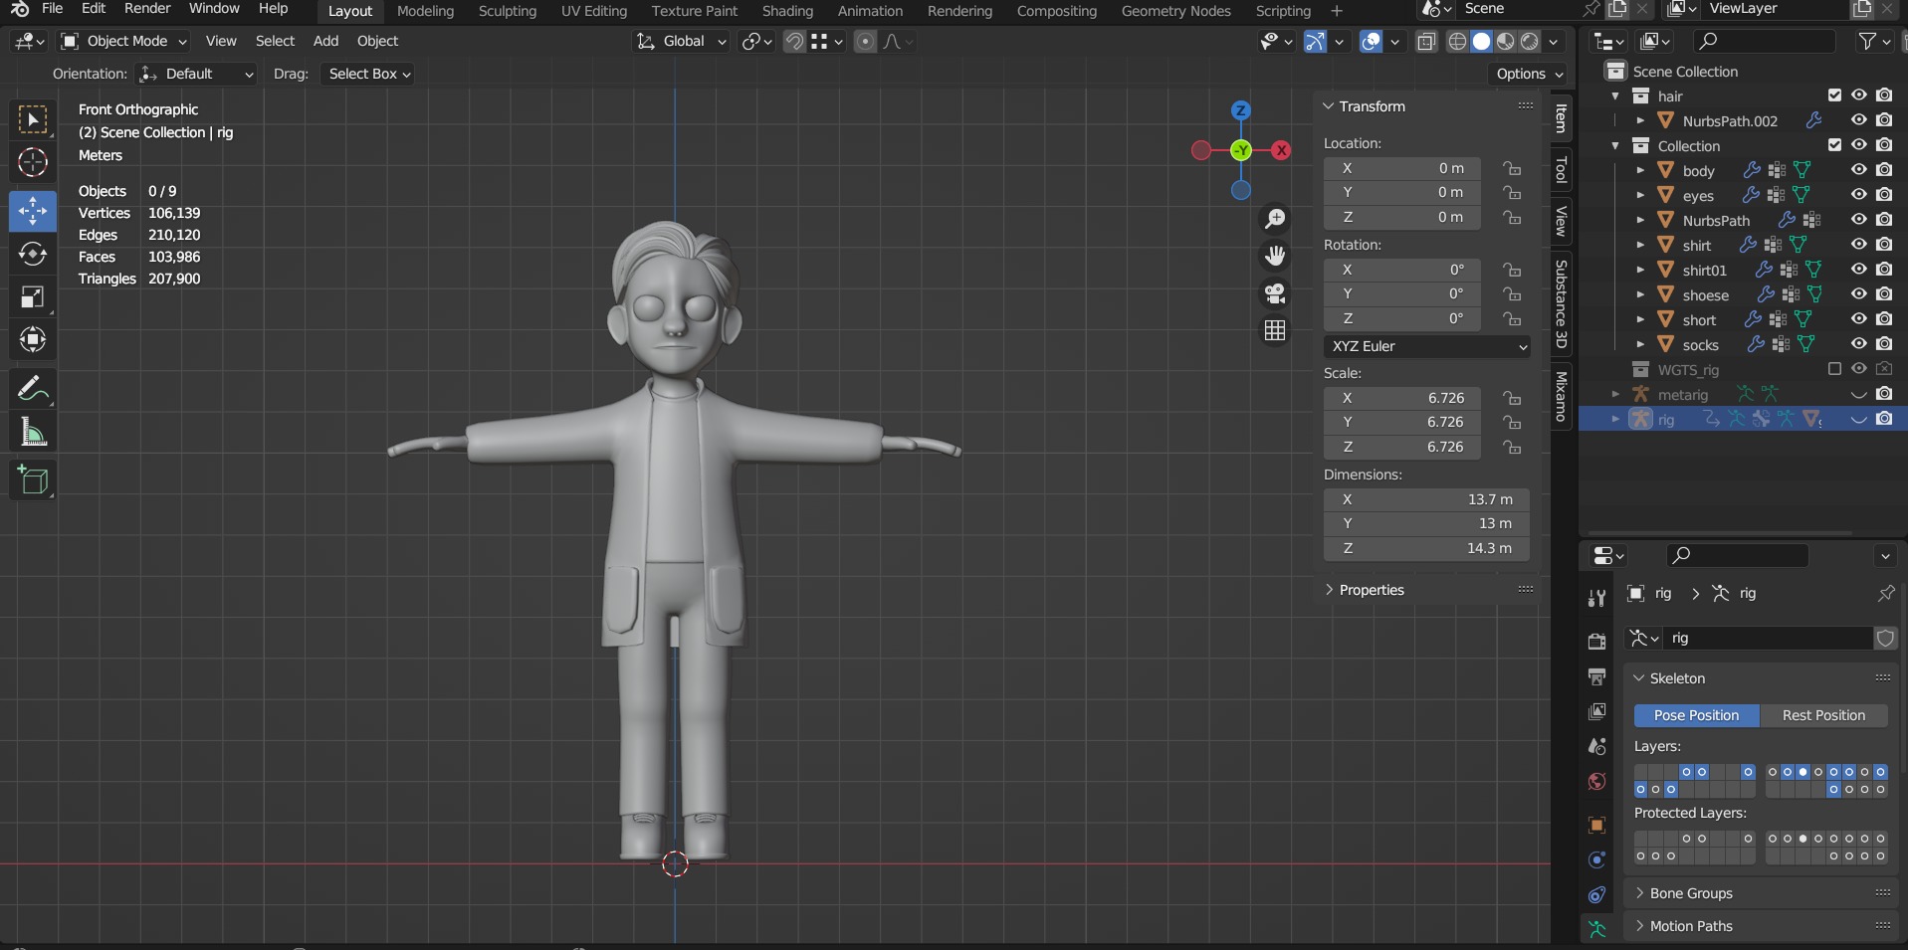Viewport: 1908px width, 950px height.
Task: Open the Object Mode dropdown
Action: pyautogui.click(x=124, y=41)
